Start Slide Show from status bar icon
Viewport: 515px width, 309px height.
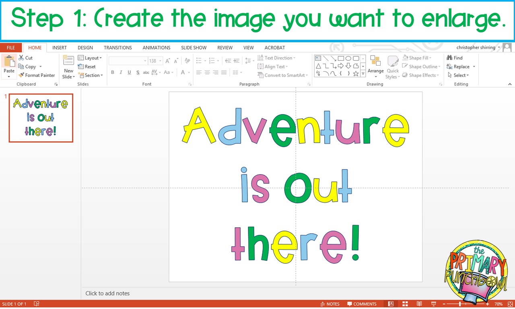[x=434, y=304]
